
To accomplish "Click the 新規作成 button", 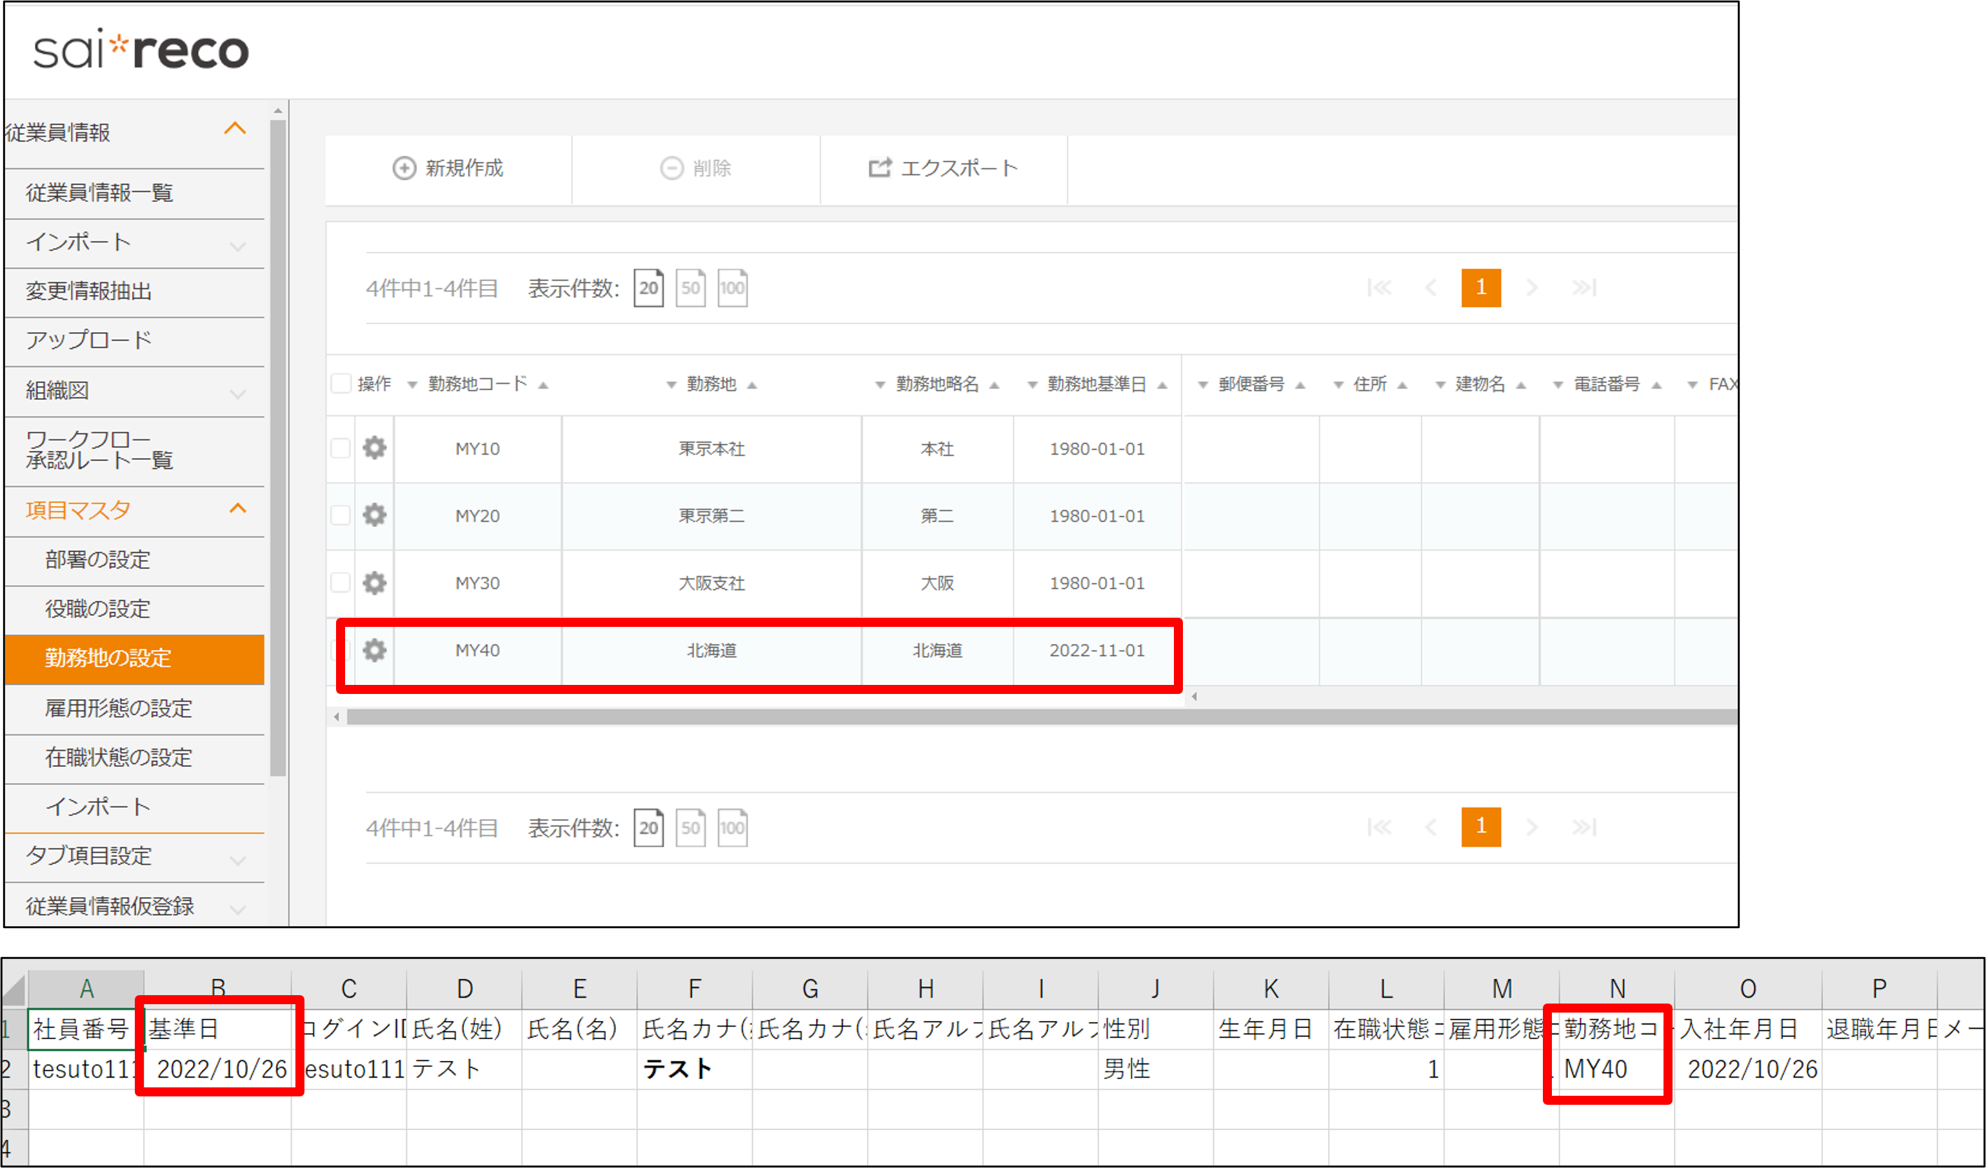I will (x=448, y=169).
